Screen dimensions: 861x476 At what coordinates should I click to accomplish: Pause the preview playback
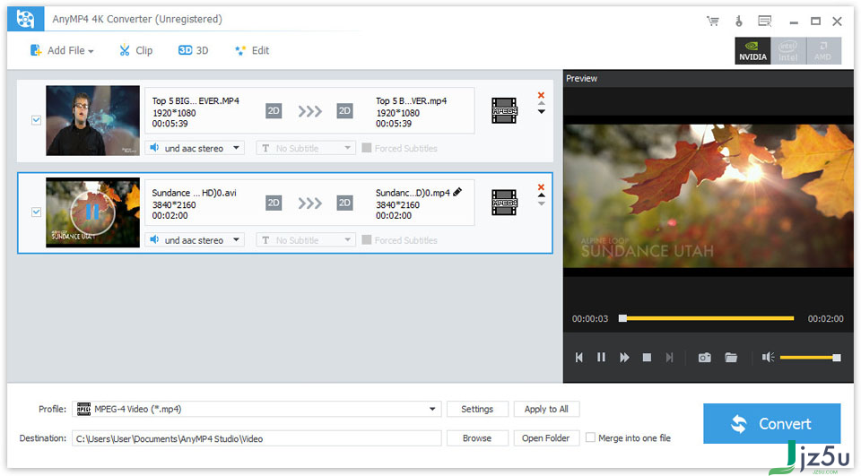point(601,358)
